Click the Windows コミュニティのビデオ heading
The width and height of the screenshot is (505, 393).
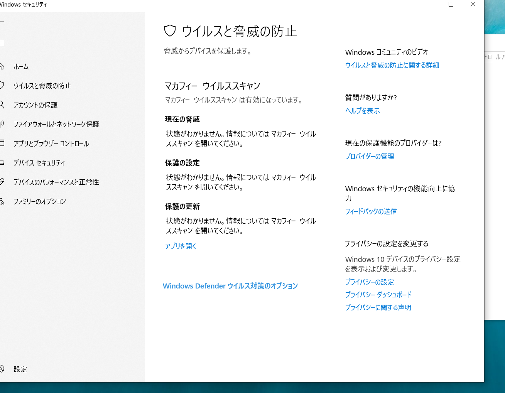pyautogui.click(x=387, y=52)
